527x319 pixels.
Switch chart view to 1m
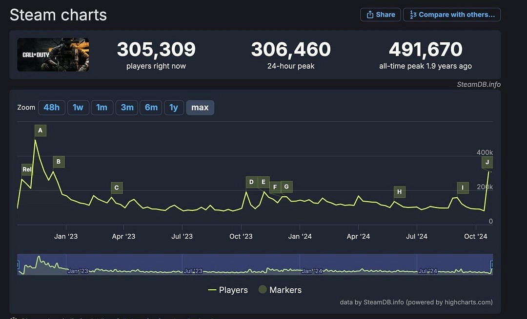[x=102, y=107]
